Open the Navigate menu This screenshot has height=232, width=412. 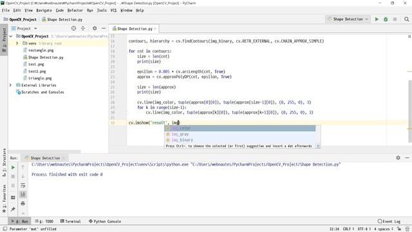point(44,10)
